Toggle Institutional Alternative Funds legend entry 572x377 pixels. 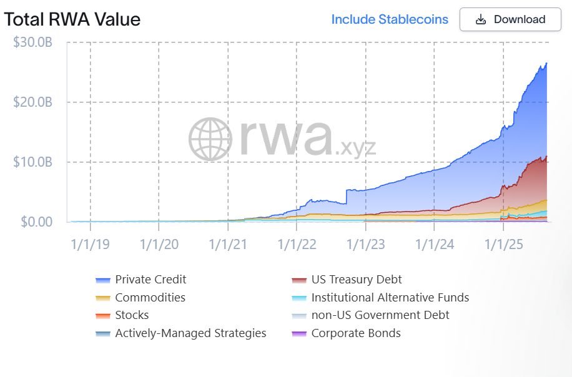[390, 298]
